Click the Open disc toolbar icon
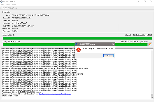 [x=6, y=8]
